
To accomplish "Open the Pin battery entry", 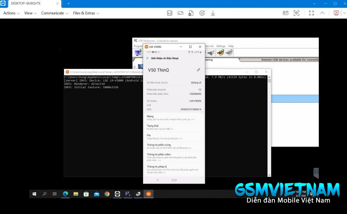I will click(174, 137).
